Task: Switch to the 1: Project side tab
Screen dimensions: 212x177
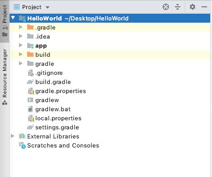Action: [x=5, y=21]
